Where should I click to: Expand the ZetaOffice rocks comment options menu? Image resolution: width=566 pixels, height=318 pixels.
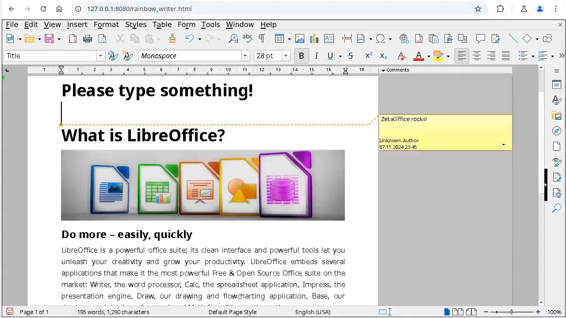click(x=503, y=144)
